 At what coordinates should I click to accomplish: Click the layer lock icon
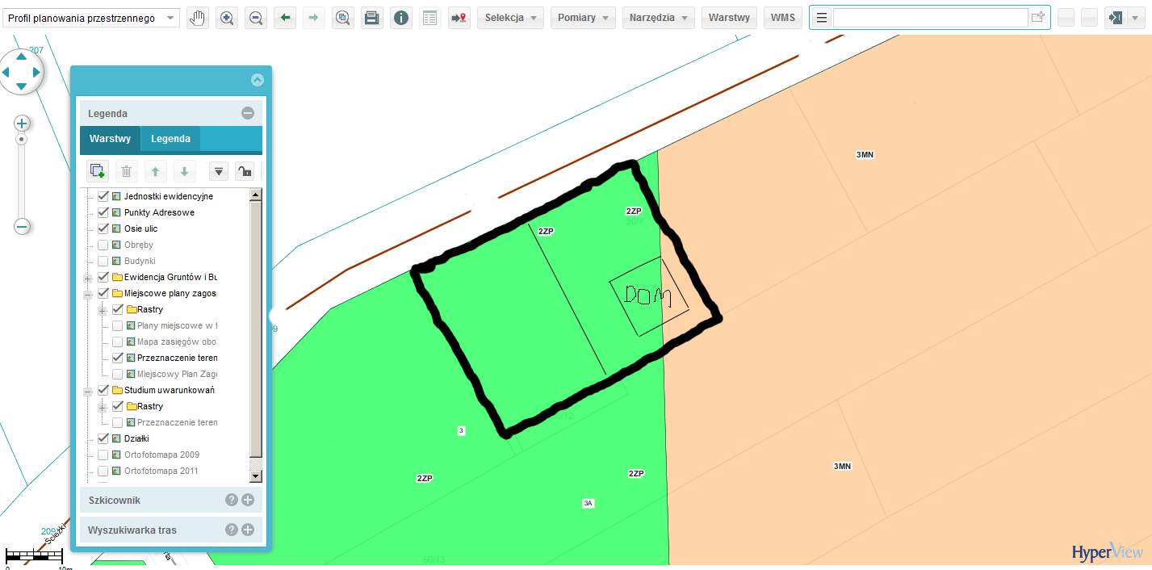coord(243,170)
